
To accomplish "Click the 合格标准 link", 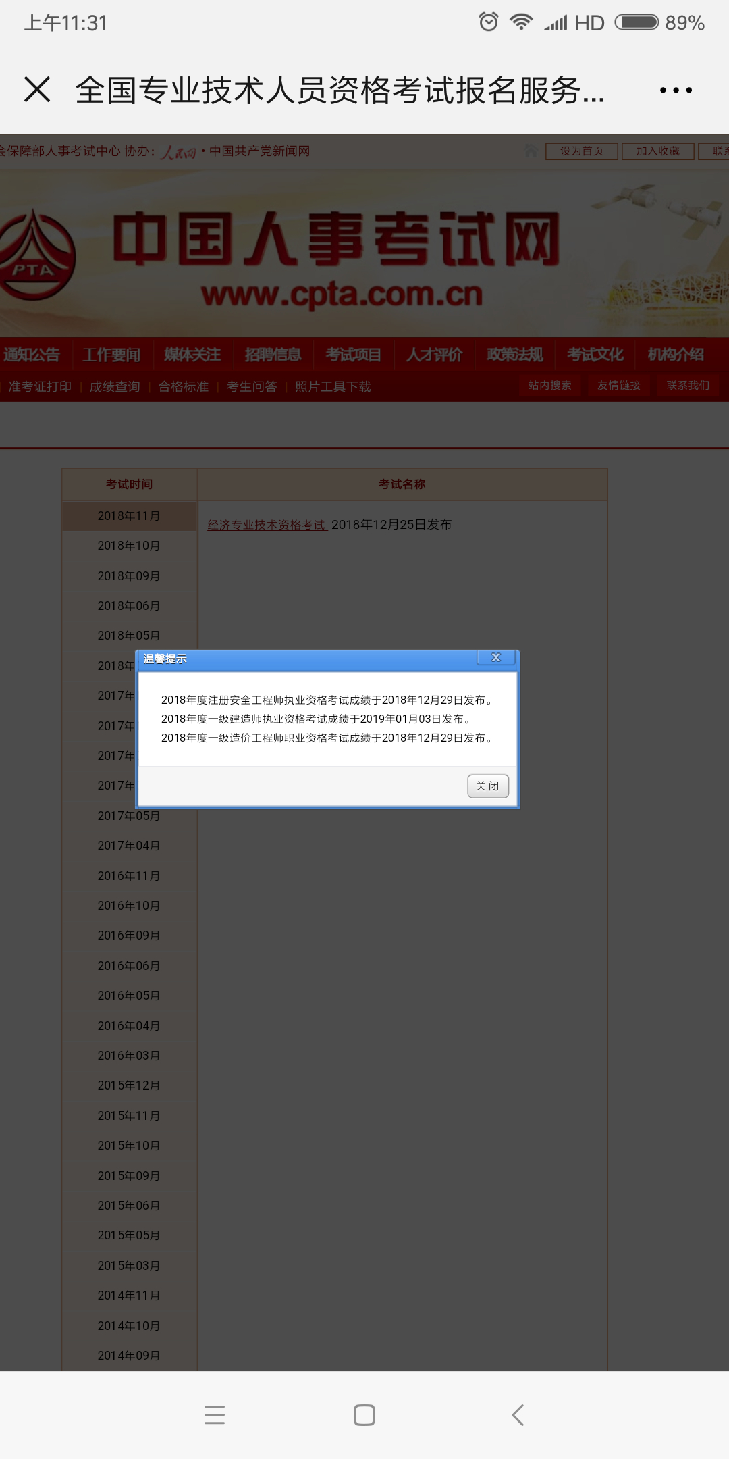I will click(x=184, y=386).
